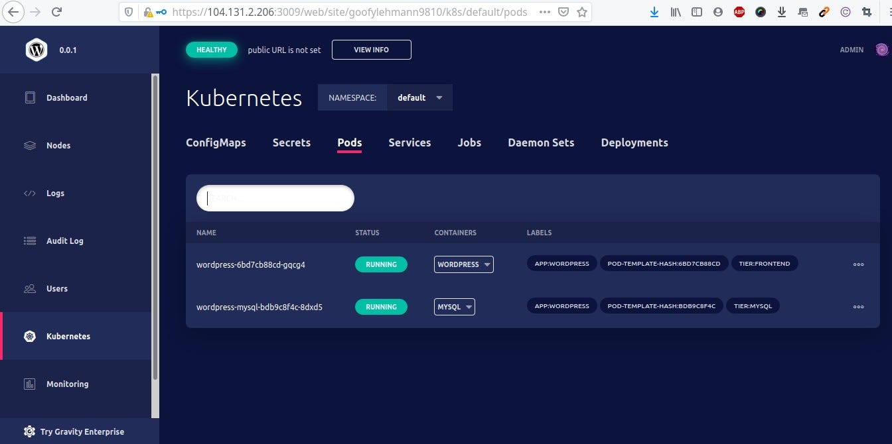
Task: Click the admin user avatar icon
Action: tap(881, 50)
